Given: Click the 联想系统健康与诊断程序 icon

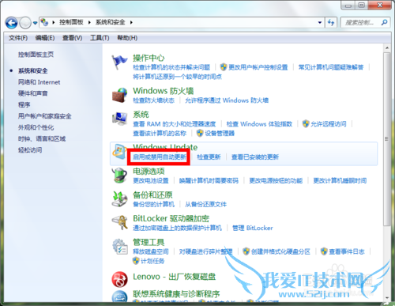Looking at the screenshot, I should (x=120, y=297).
